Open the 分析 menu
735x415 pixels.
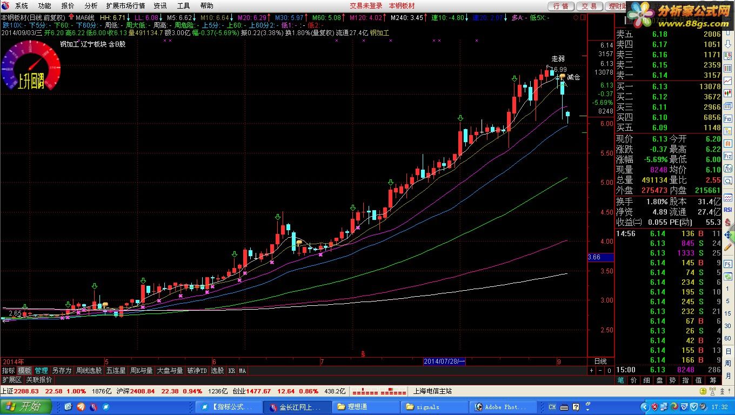[x=91, y=5]
